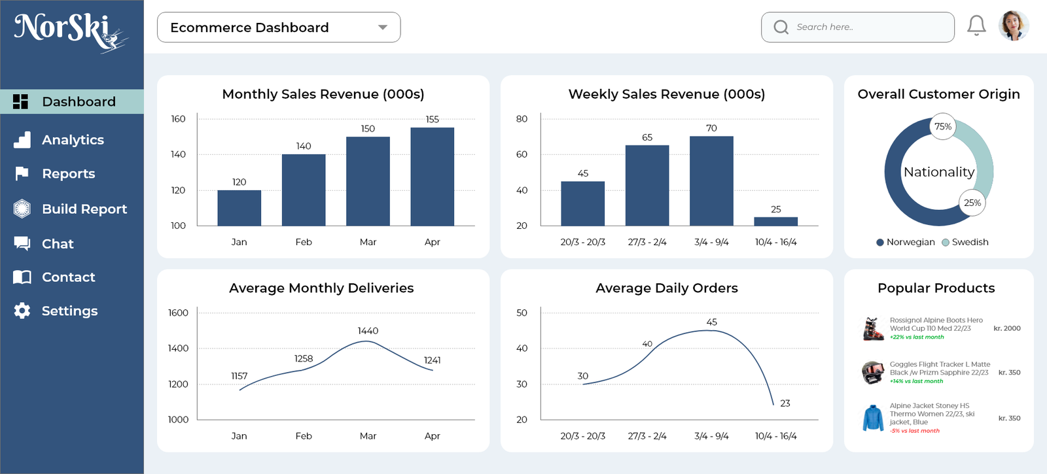
Task: Open notifications with the bell icon
Action: pos(976,26)
